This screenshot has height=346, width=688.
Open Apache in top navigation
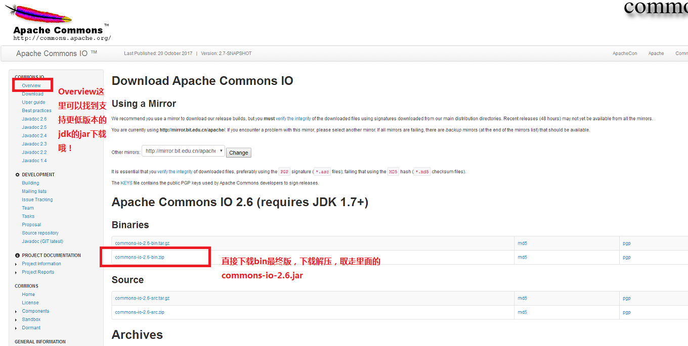656,54
